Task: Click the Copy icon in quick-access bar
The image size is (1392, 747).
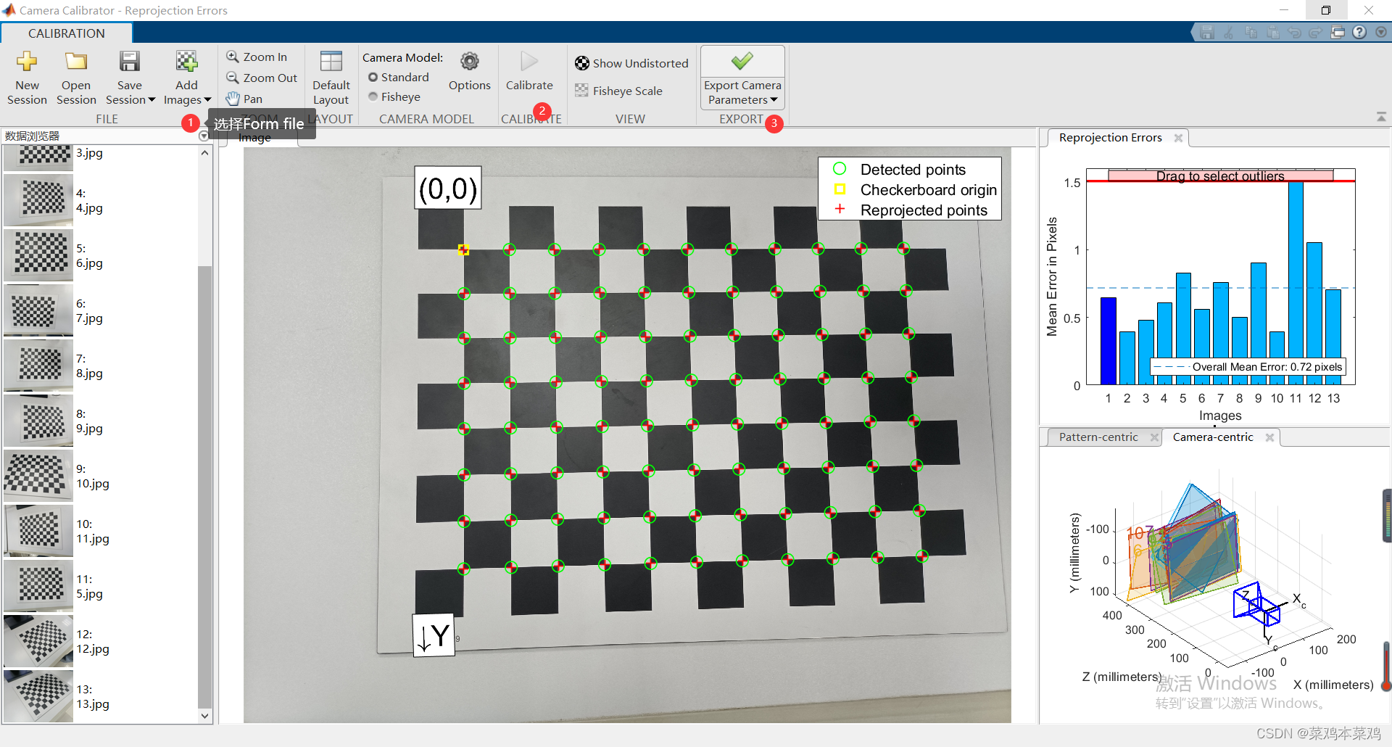Action: click(1251, 32)
